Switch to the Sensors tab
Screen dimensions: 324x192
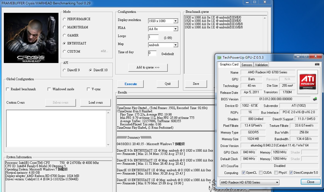point(247,65)
